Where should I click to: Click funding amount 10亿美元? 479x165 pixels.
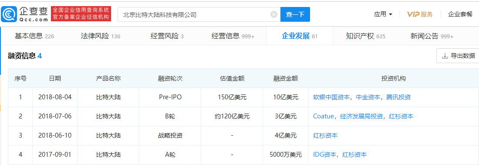click(x=286, y=97)
